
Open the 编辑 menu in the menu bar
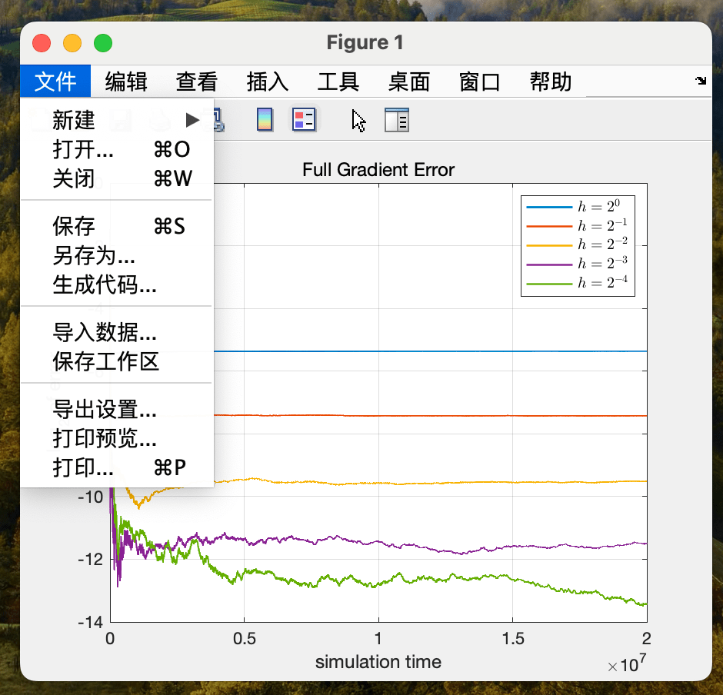pyautogui.click(x=126, y=81)
